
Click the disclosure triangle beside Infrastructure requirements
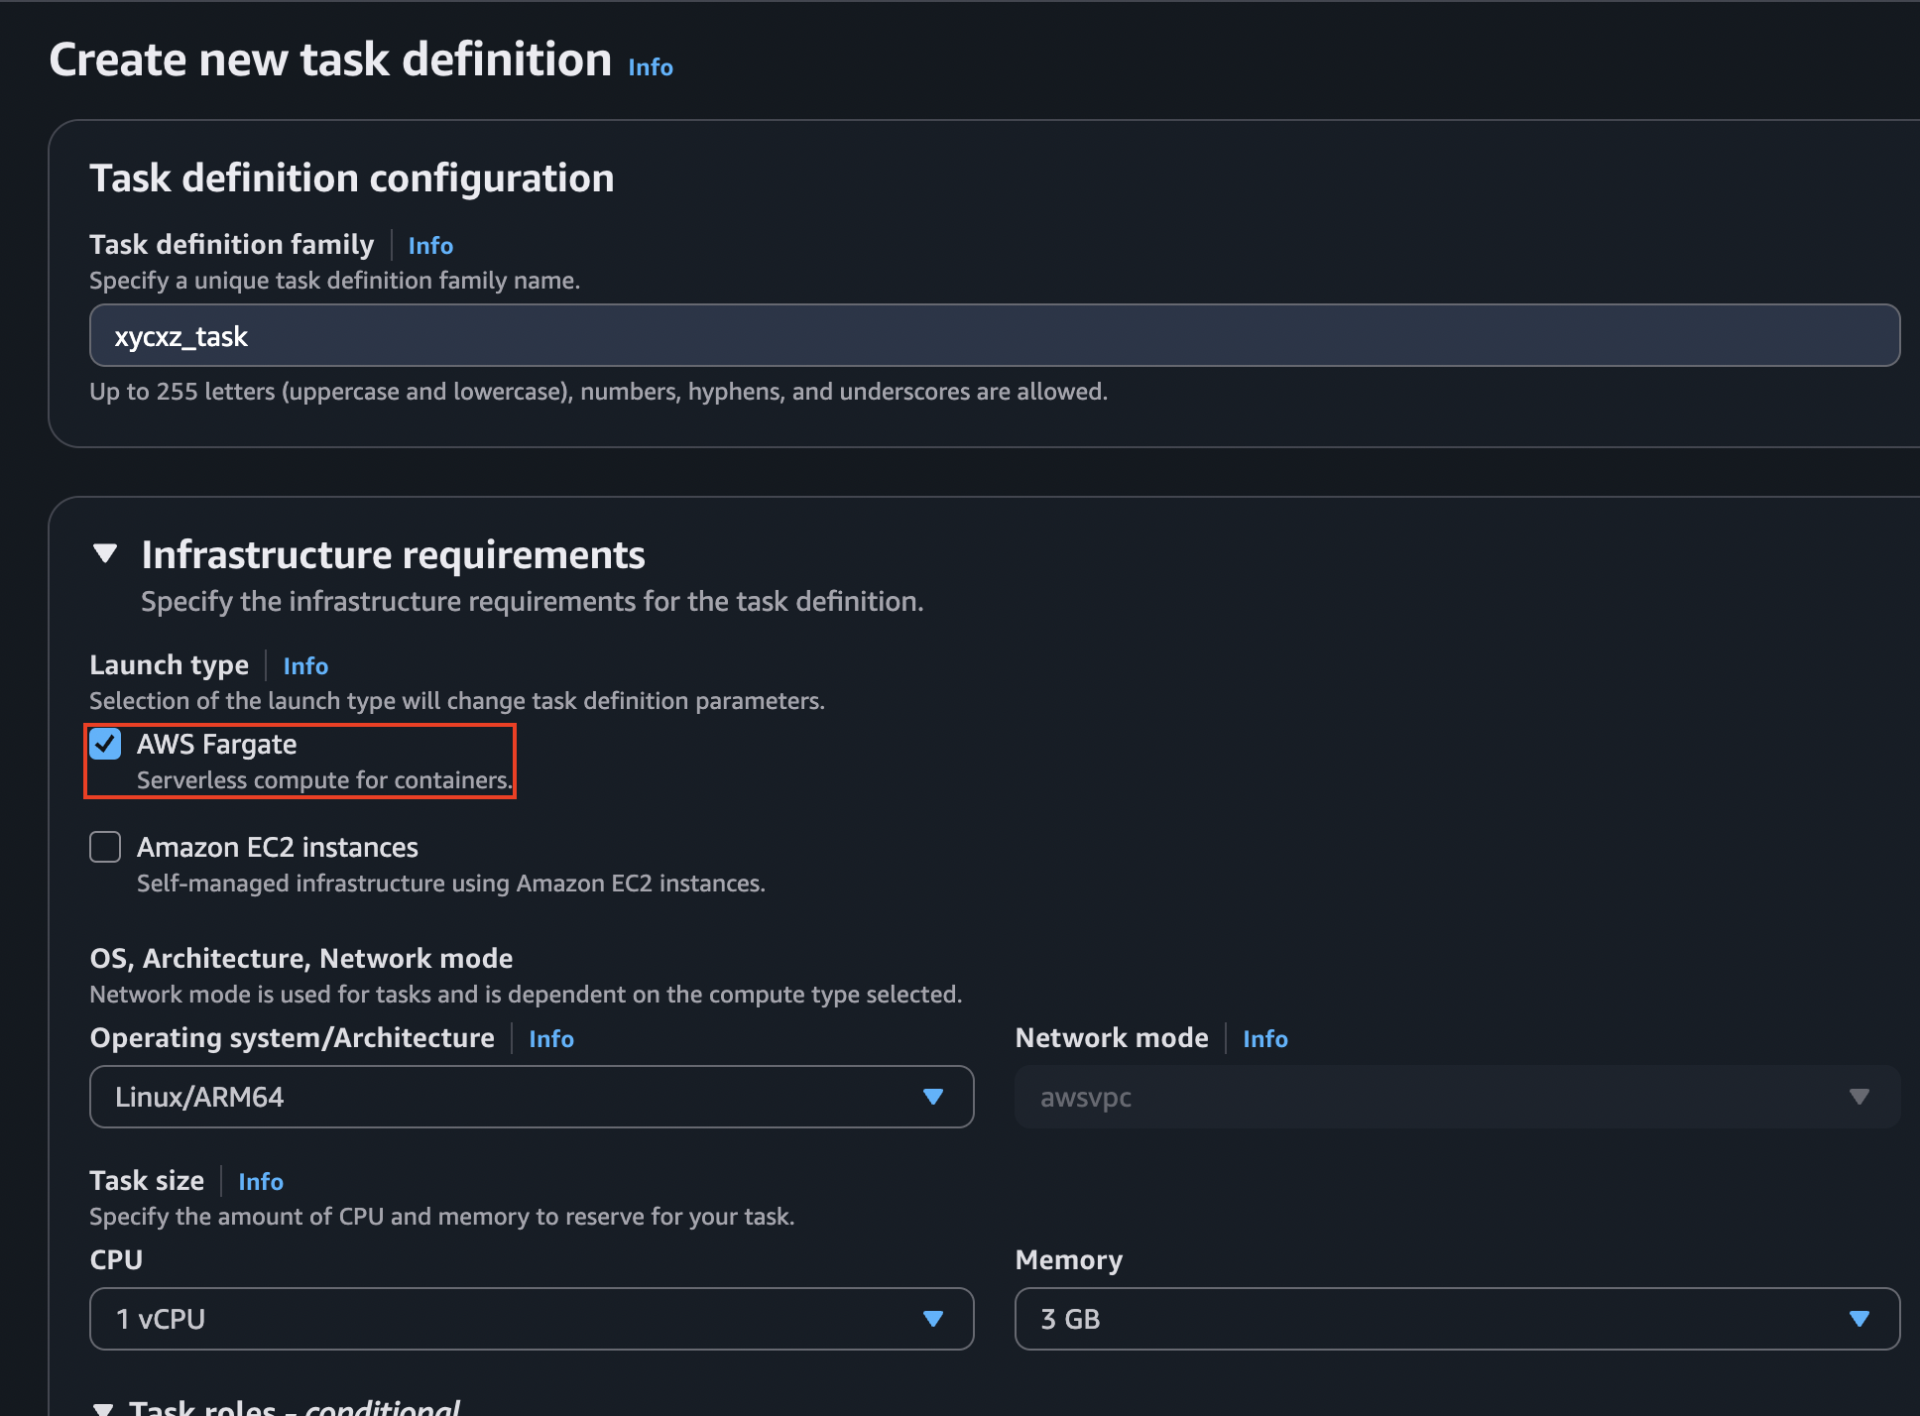(105, 554)
